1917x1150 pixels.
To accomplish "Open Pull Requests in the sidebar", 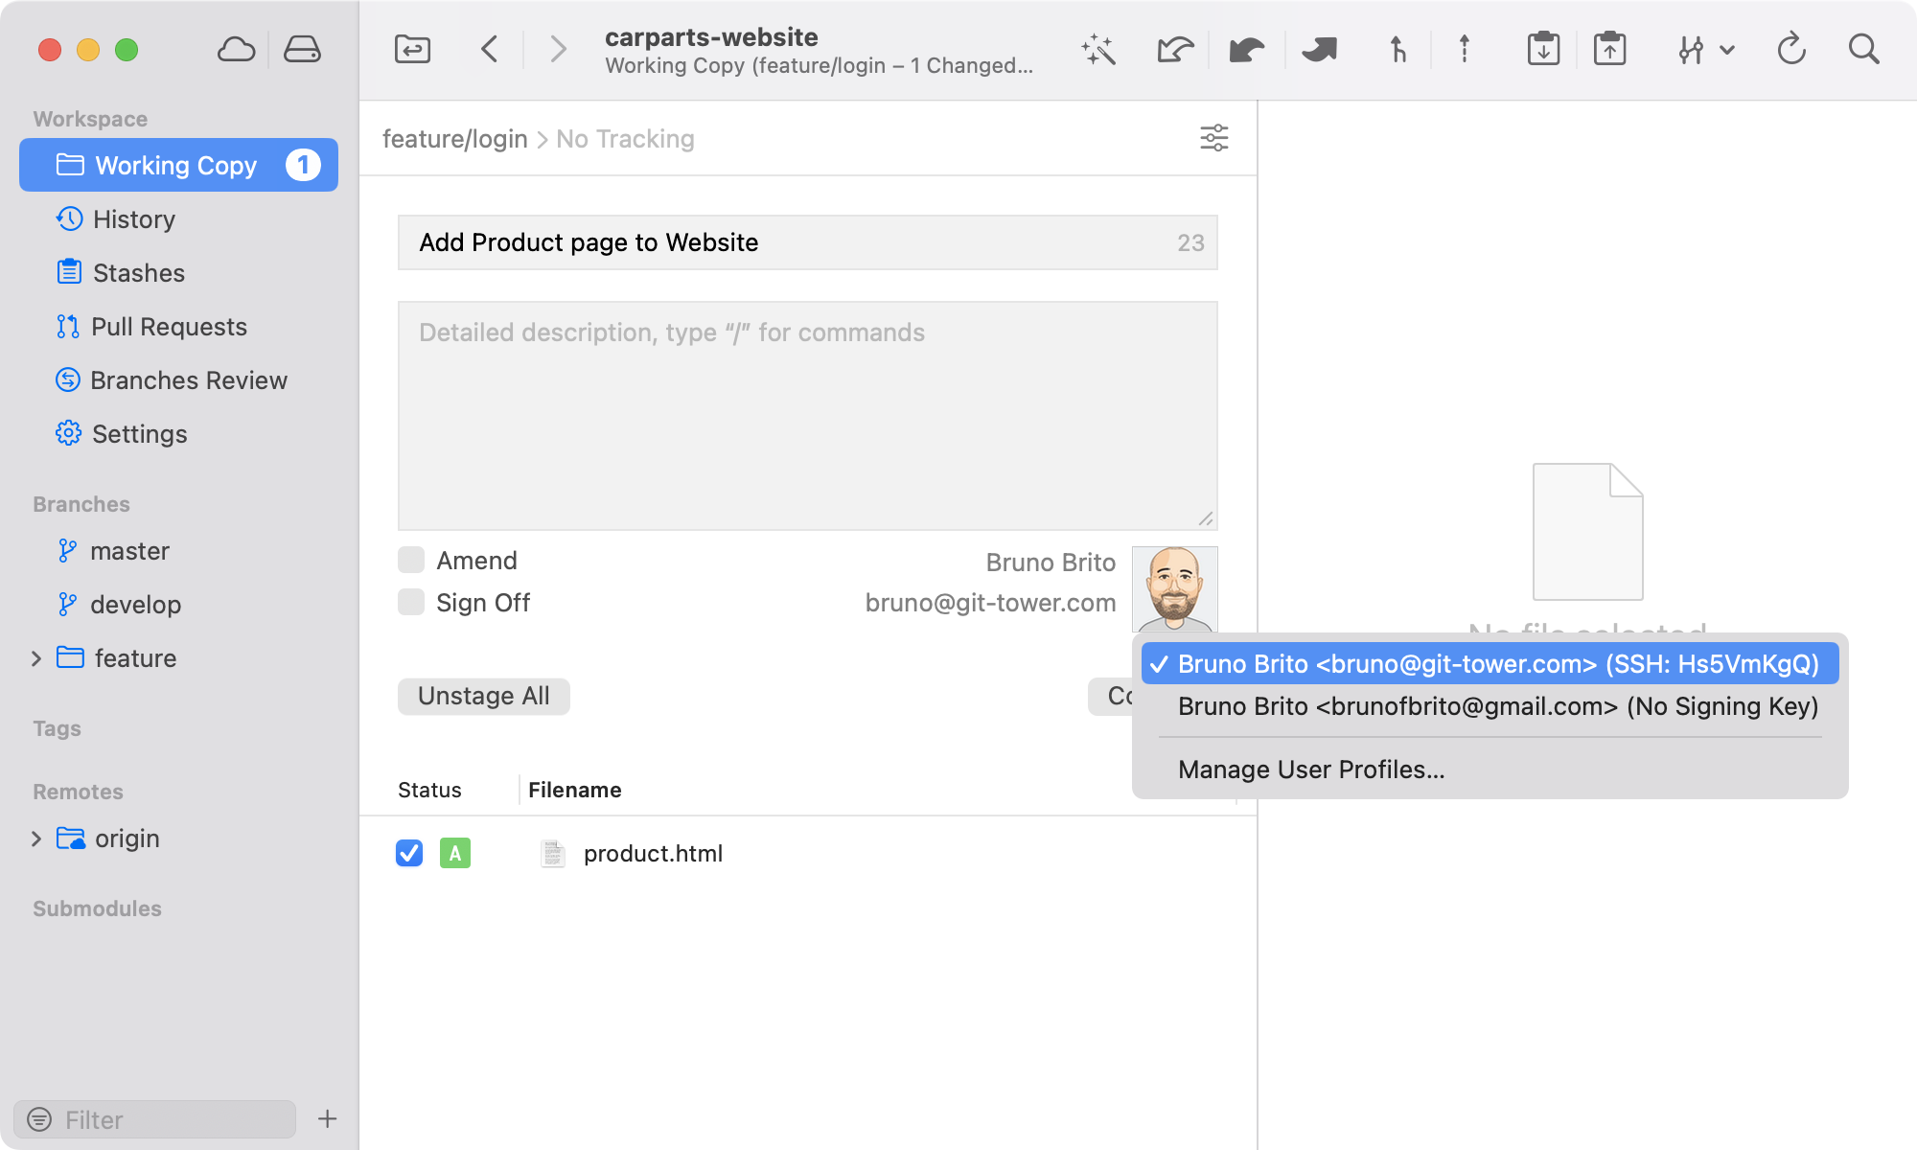I will [168, 327].
